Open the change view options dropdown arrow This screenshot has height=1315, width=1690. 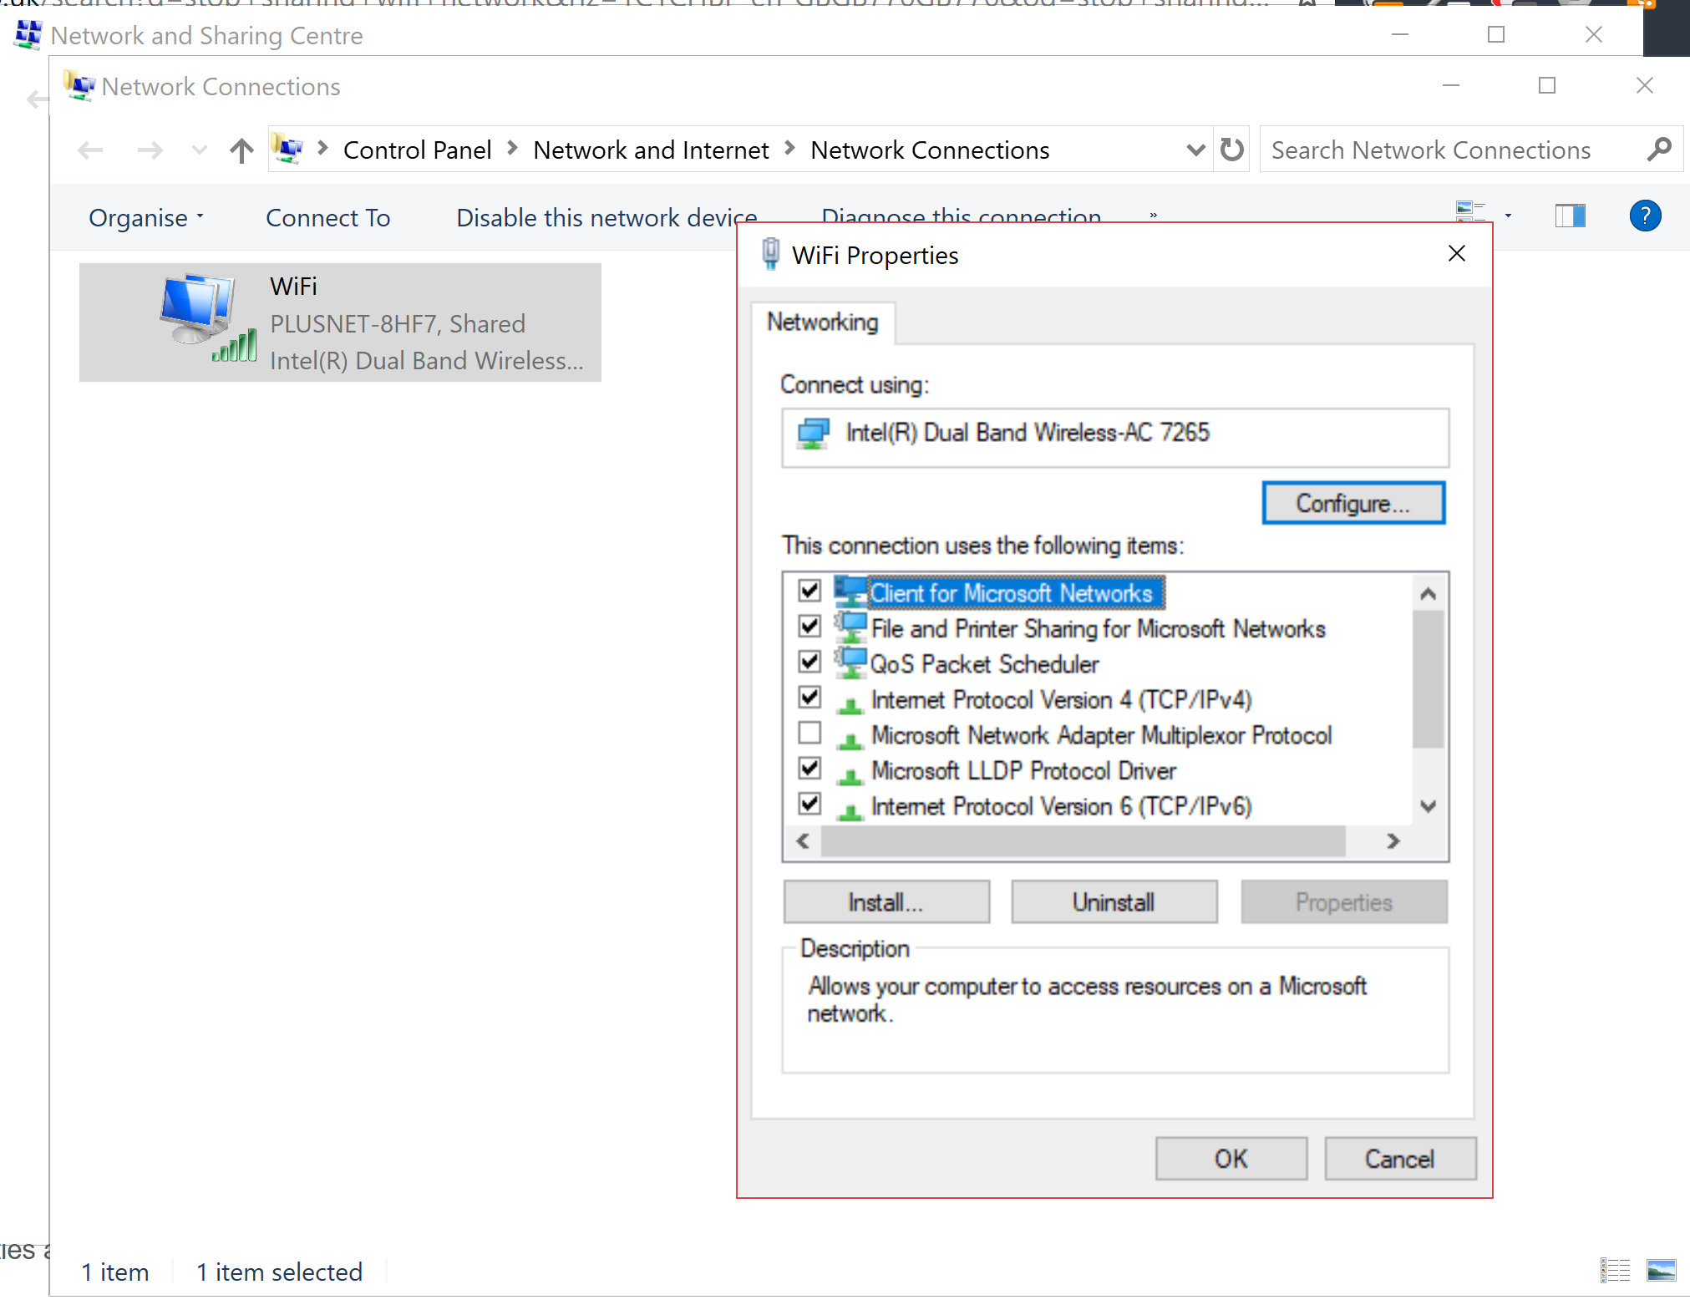point(1508,216)
